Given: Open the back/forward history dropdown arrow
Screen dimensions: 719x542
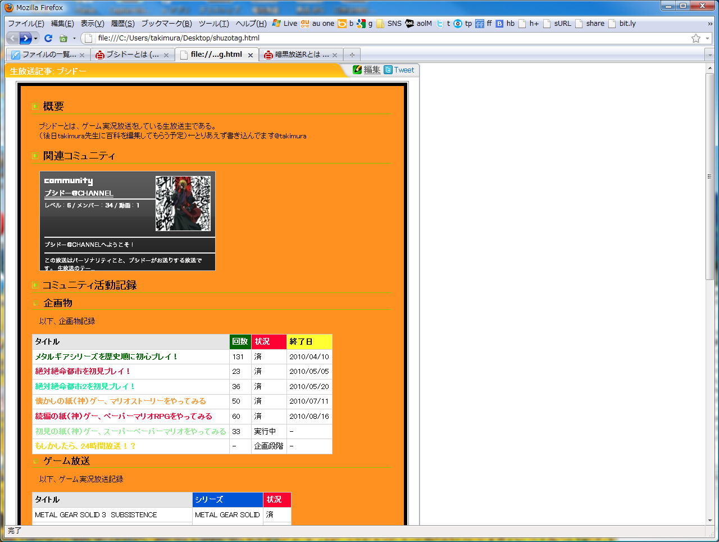Looking at the screenshot, I should pyautogui.click(x=35, y=38).
